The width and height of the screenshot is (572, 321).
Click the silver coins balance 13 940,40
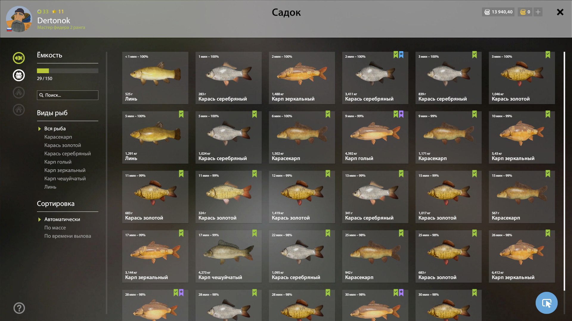point(498,12)
